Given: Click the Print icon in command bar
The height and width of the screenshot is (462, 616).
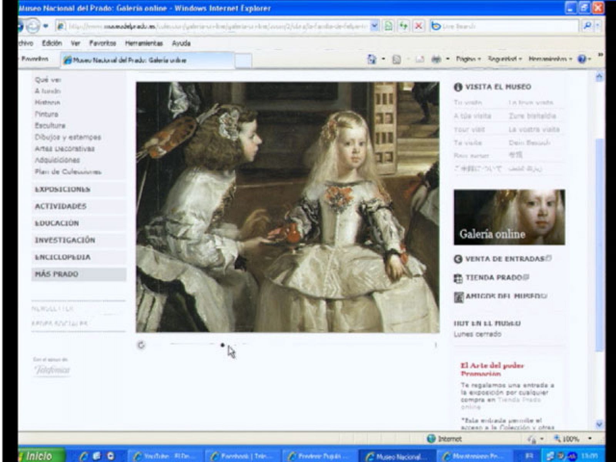Looking at the screenshot, I should pos(436,59).
